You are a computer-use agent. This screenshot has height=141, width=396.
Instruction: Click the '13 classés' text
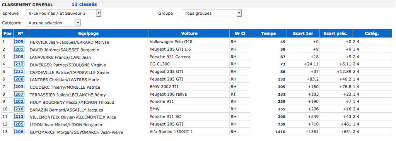(x=84, y=4)
